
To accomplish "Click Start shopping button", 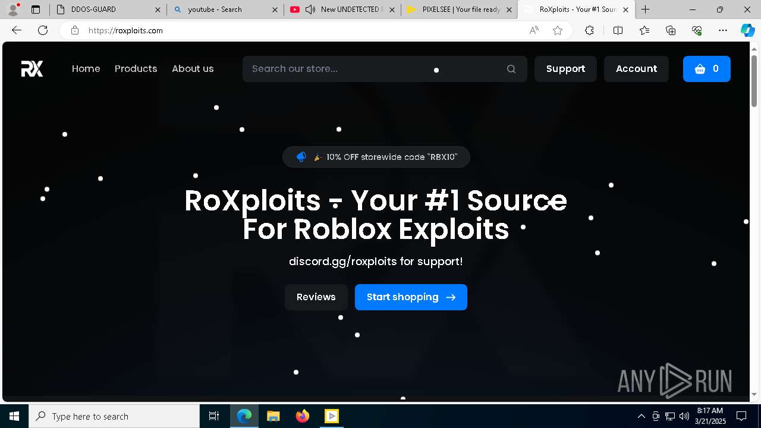I will tap(411, 297).
